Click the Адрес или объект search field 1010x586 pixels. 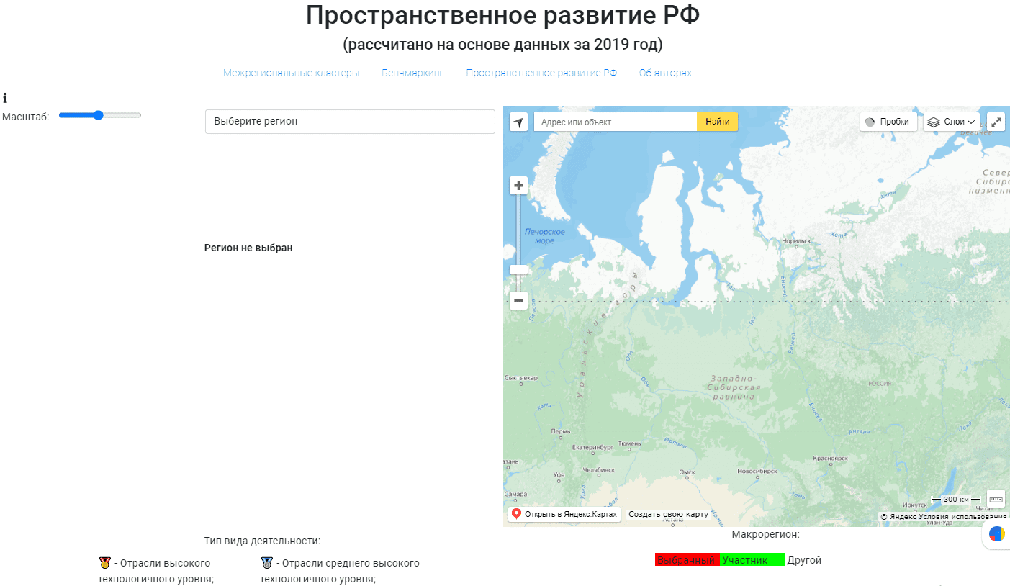click(615, 122)
